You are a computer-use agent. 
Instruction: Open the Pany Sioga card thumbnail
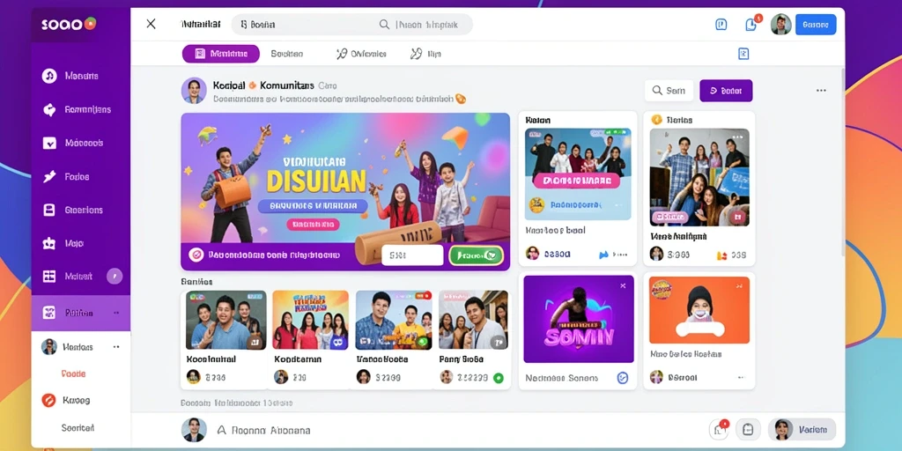473,320
